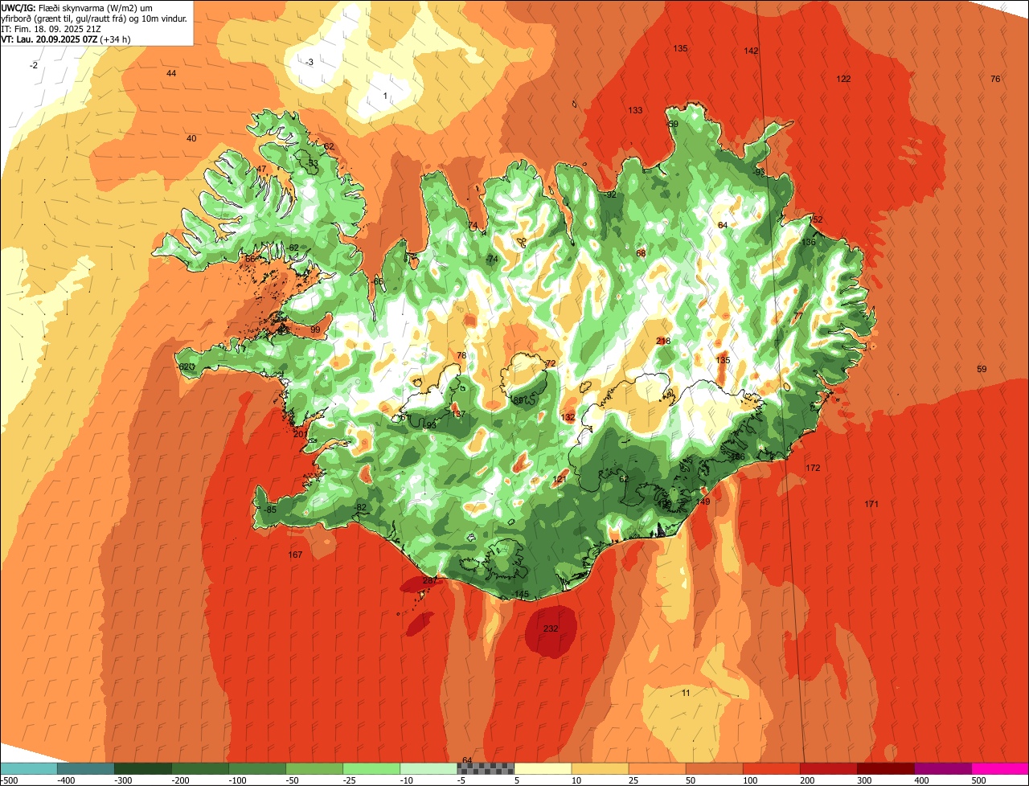Click the '201' value on the west coast
Viewport: 1029px width, 786px height.
coord(301,434)
